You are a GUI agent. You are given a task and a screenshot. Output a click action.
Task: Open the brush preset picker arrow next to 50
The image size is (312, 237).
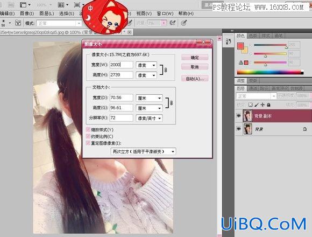pyautogui.click(x=10, y=23)
